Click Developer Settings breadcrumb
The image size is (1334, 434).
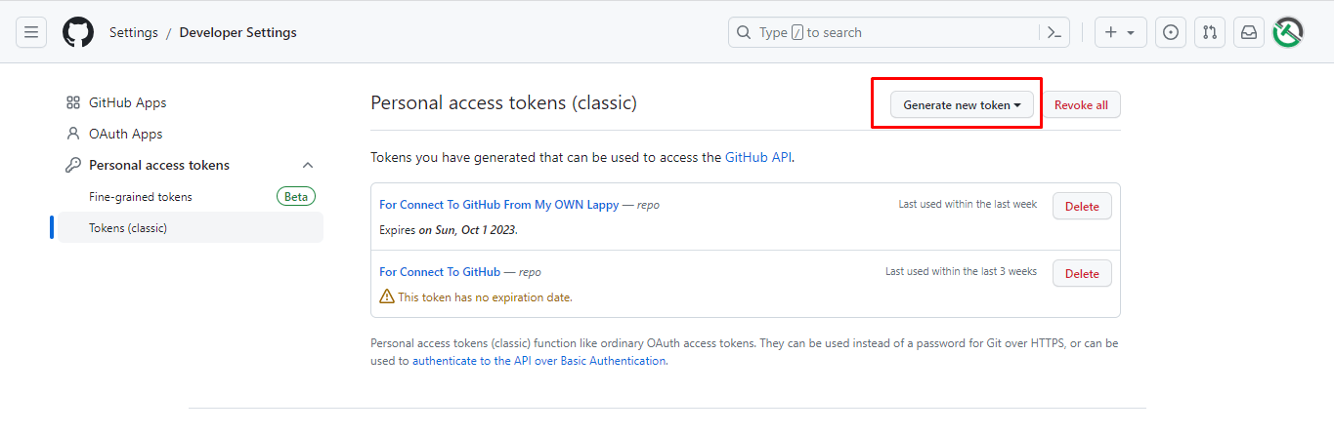pos(238,32)
